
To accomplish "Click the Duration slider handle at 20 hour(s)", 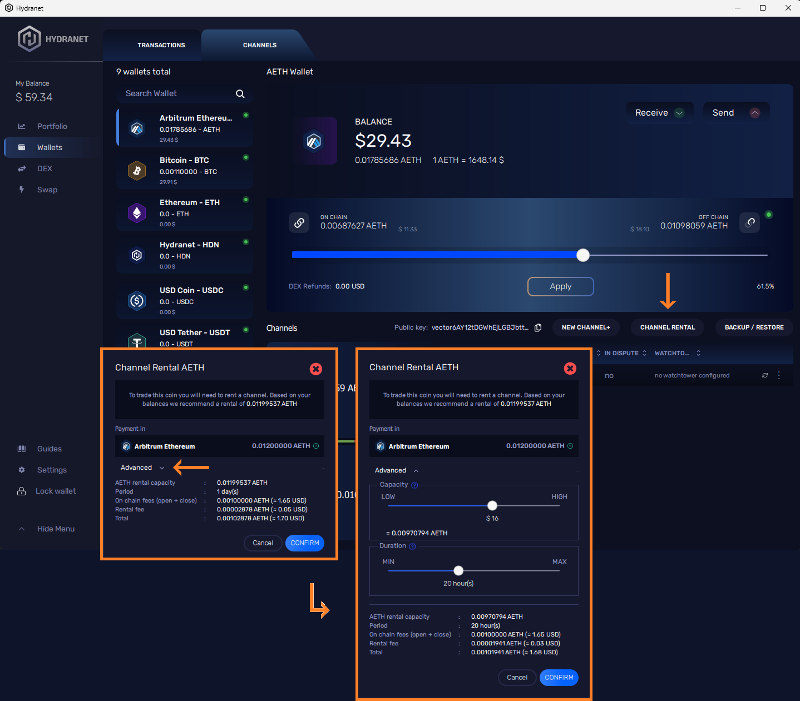I will (458, 570).
